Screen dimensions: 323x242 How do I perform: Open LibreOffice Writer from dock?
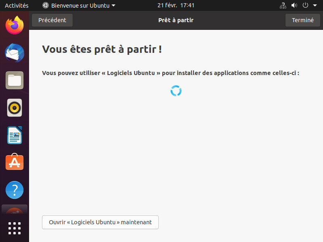pyautogui.click(x=15, y=135)
